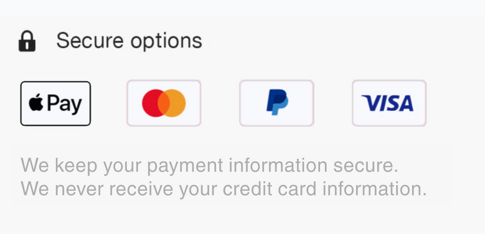485x234 pixels.
Task: Select the Visa card option
Action: (389, 103)
